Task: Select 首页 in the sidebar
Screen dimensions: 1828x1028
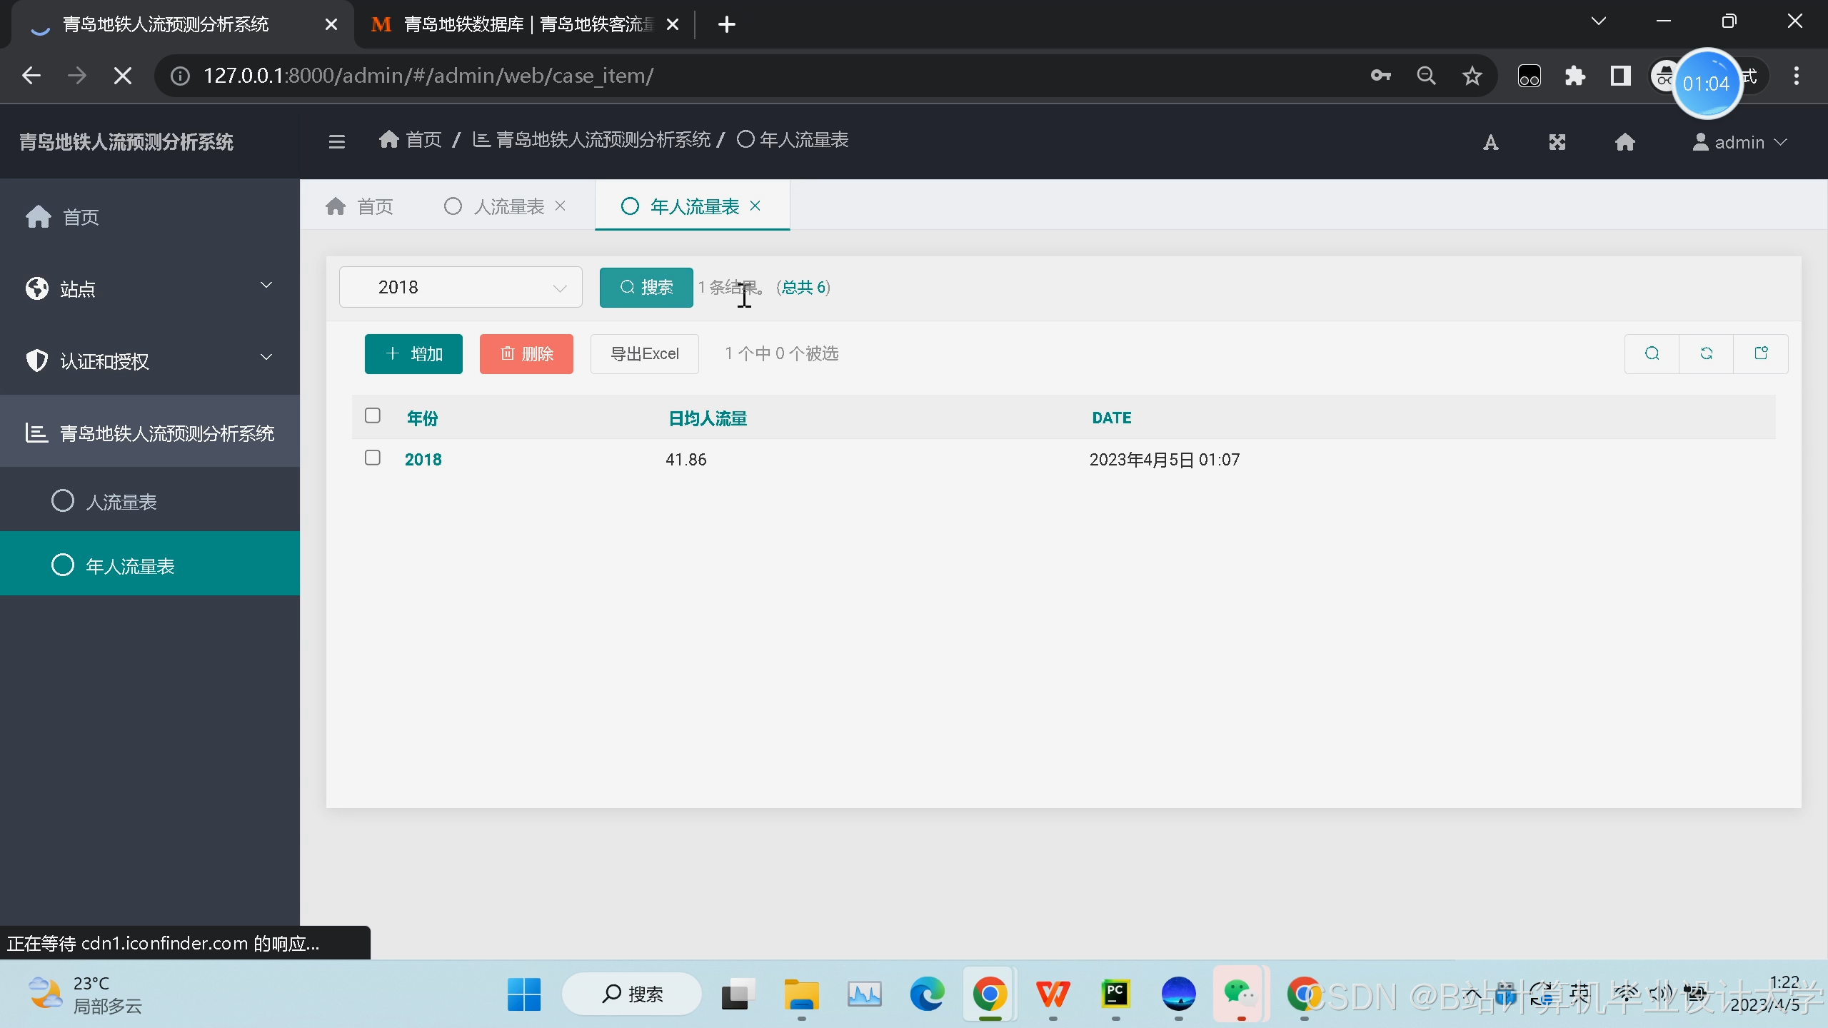Action: pos(150,216)
